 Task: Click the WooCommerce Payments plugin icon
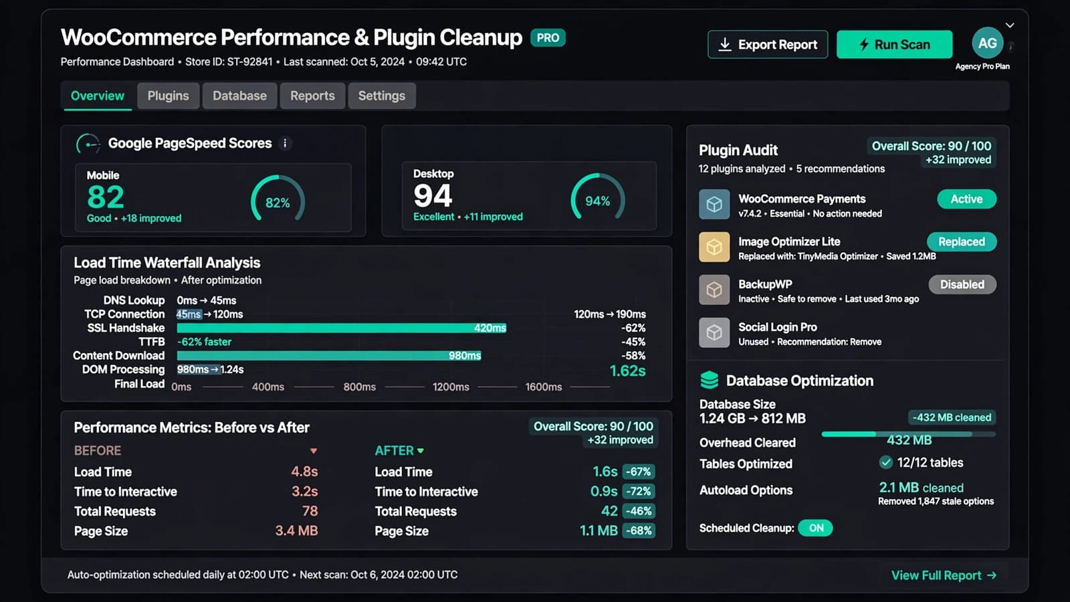(x=714, y=205)
